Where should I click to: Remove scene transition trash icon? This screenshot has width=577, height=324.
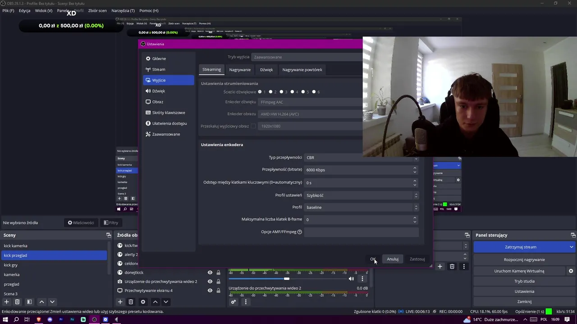coord(452,266)
